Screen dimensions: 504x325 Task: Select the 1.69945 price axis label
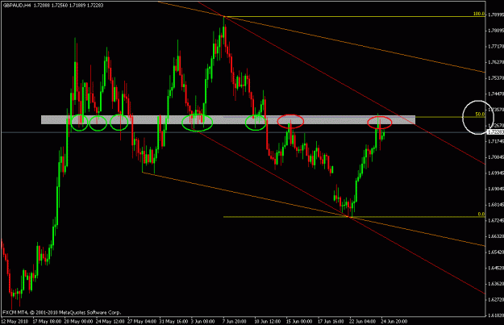[x=496, y=173]
